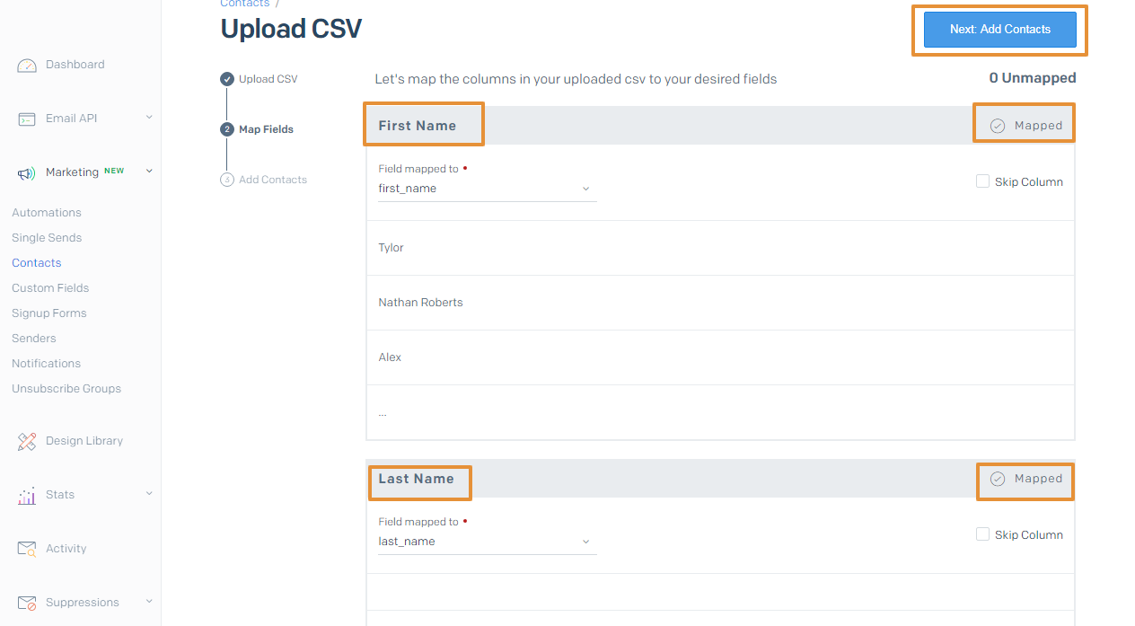Open the first_name field mapping dropdown
This screenshot has width=1135, height=626.
[x=487, y=189]
